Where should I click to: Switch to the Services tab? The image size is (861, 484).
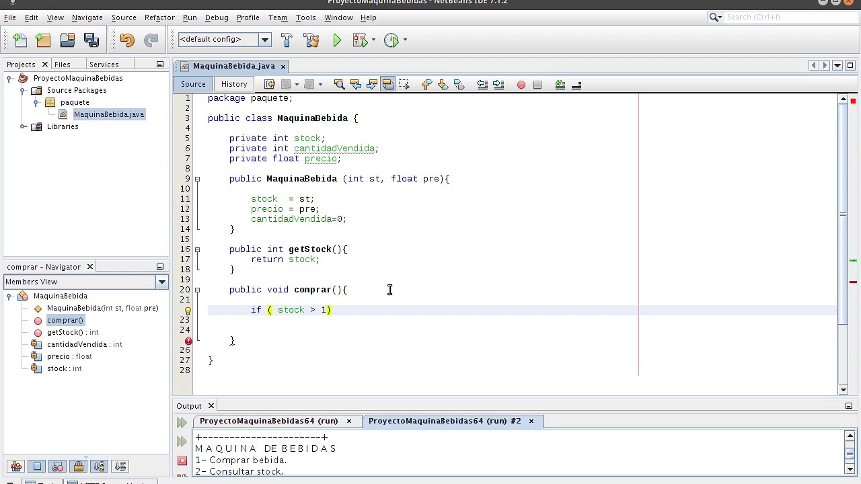(x=104, y=65)
